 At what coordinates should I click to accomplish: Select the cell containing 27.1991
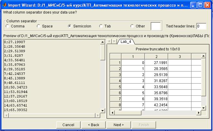pos(156,63)
